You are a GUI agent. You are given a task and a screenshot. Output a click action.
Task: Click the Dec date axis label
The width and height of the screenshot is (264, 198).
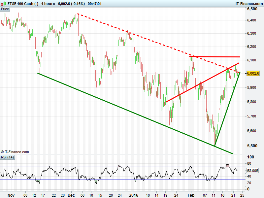[71, 195]
